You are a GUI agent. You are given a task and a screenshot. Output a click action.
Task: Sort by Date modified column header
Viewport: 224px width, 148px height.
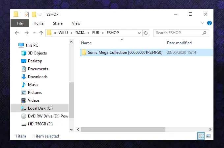coord(179,43)
